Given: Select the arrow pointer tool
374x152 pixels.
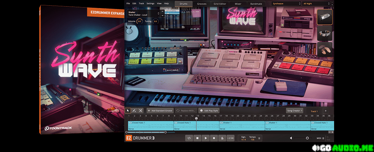Looking at the screenshot, I should tap(128, 111).
